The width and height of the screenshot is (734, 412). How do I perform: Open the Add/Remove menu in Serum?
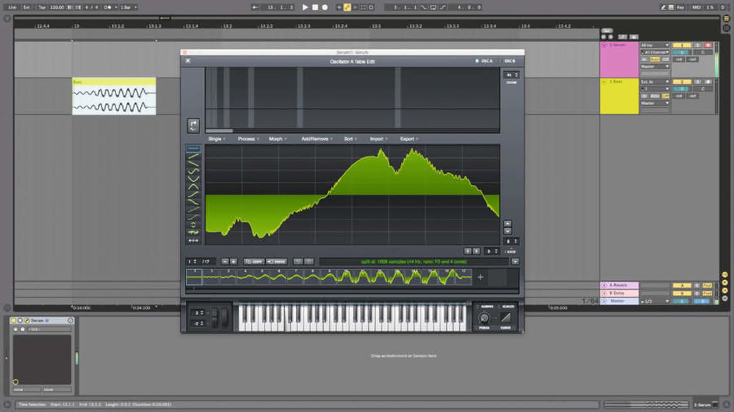pyautogui.click(x=317, y=139)
